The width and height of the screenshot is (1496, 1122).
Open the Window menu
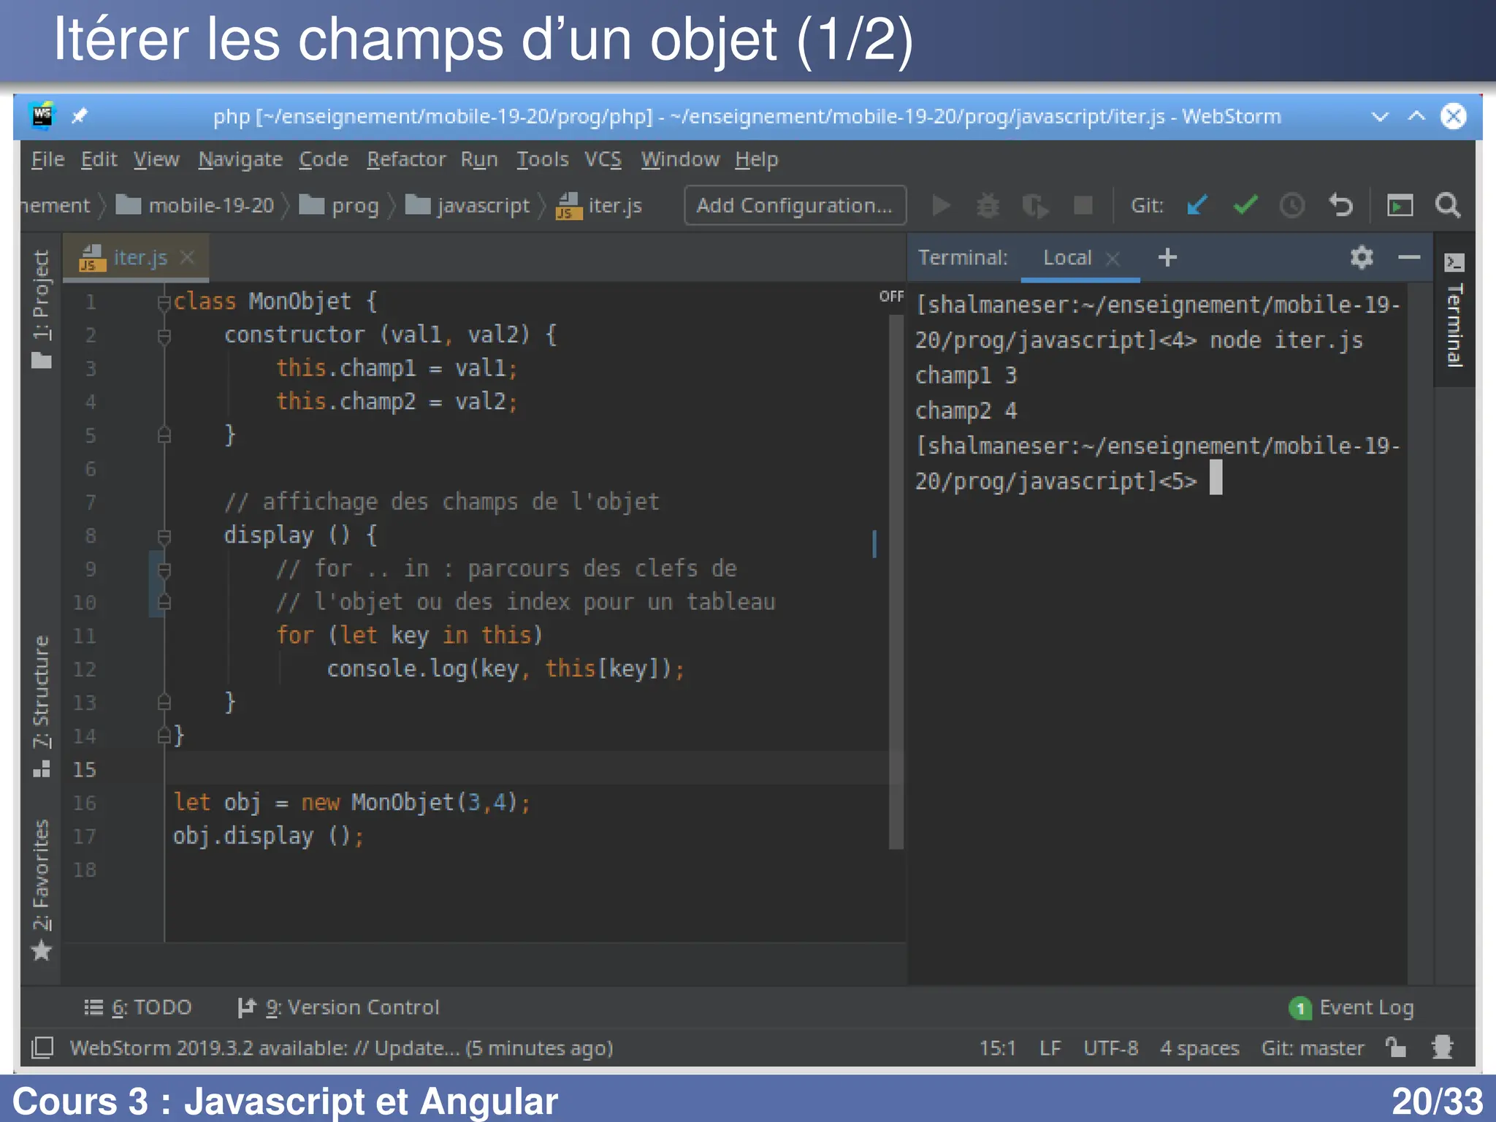[x=679, y=159]
